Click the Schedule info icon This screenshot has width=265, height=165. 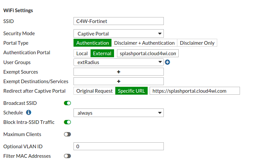pyautogui.click(x=28, y=113)
